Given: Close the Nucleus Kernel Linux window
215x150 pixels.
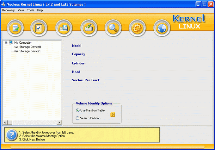Looking at the screenshot, I should [x=211, y=4].
